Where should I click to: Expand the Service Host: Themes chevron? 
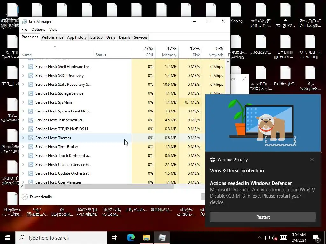[23, 138]
